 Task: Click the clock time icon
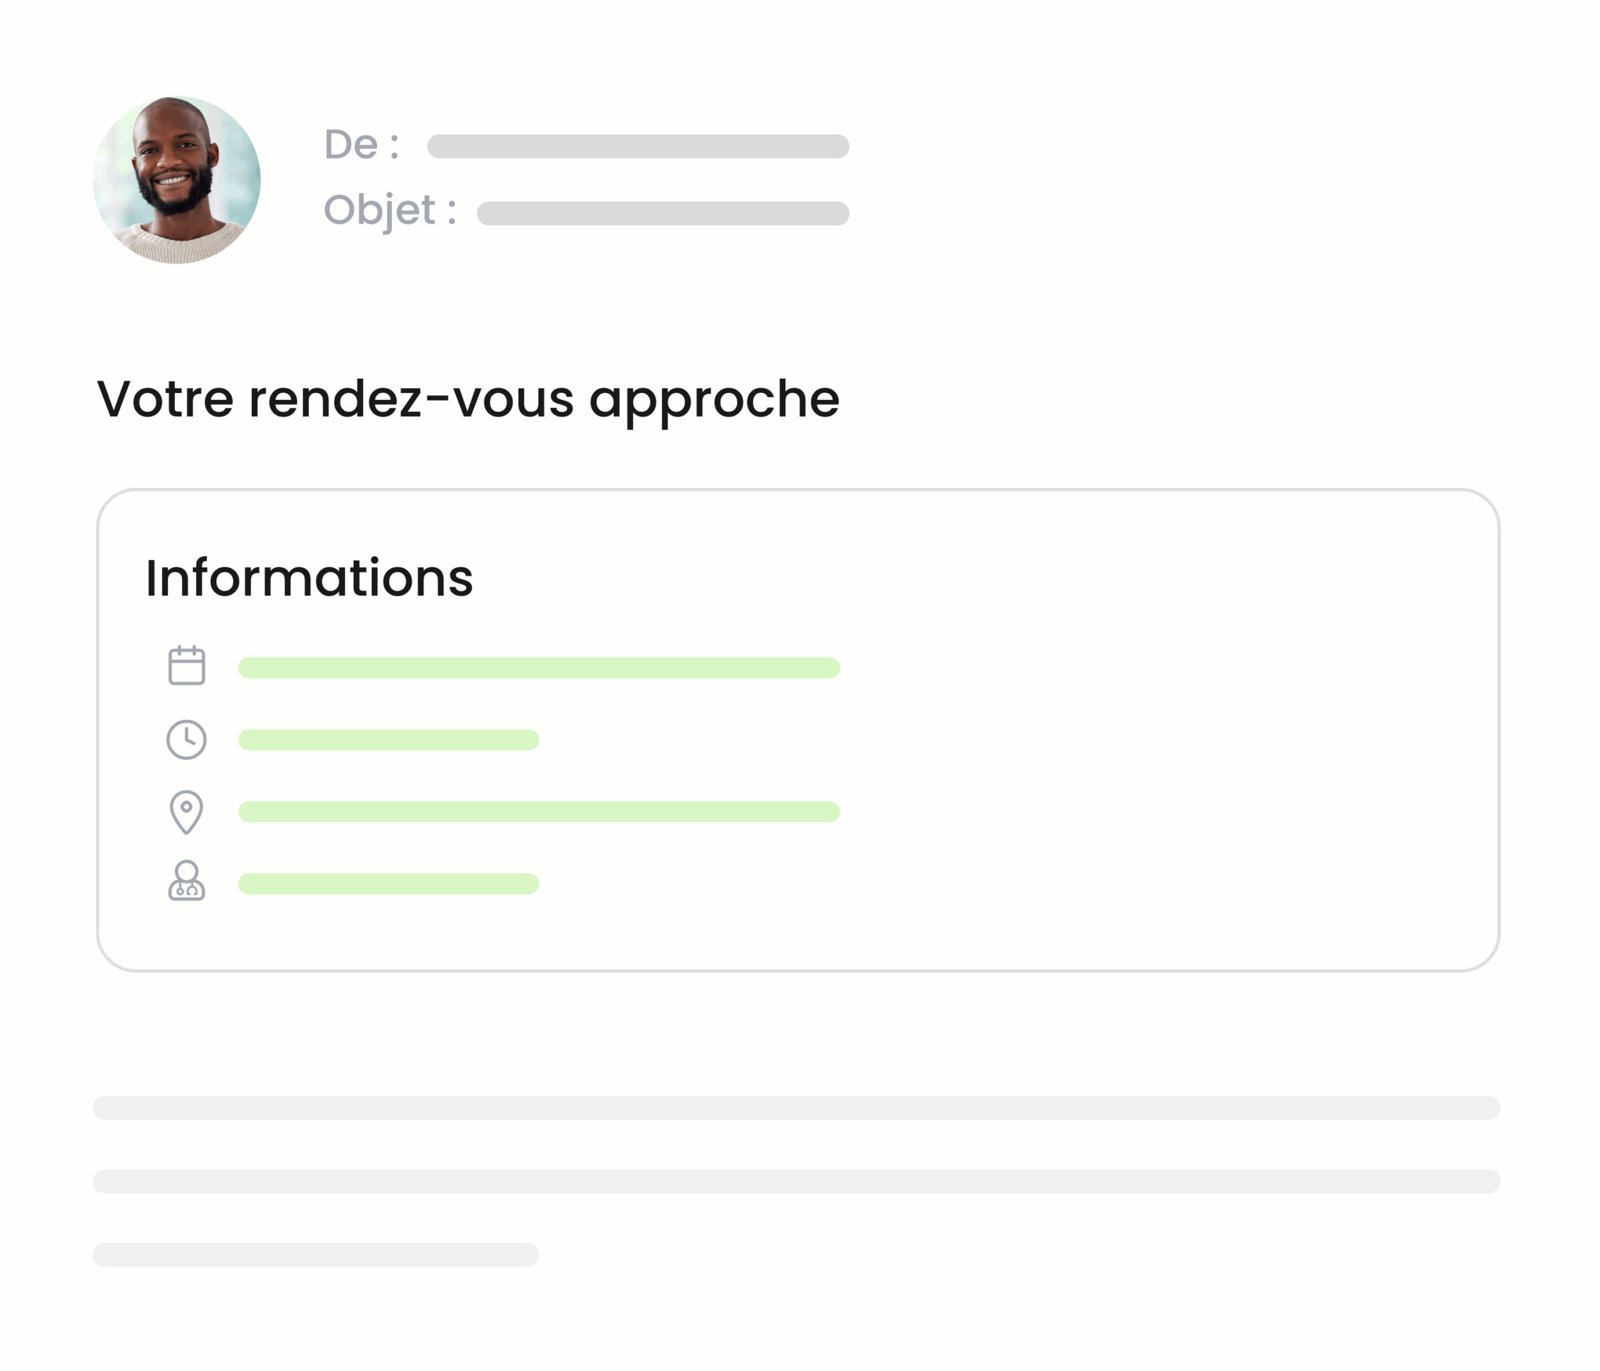(x=187, y=739)
